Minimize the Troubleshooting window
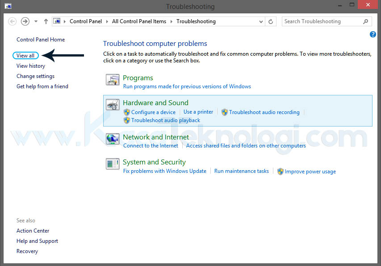The height and width of the screenshot is (266, 381). pos(340,5)
